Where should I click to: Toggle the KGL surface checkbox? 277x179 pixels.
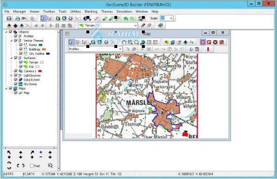point(21,67)
